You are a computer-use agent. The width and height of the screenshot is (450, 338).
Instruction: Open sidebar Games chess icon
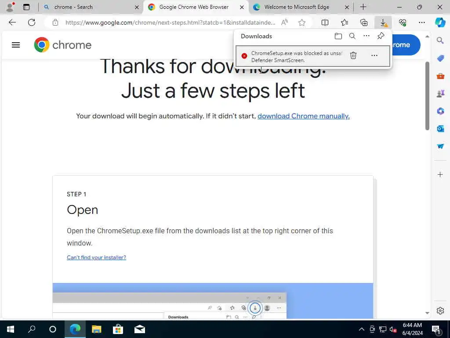tap(440, 94)
